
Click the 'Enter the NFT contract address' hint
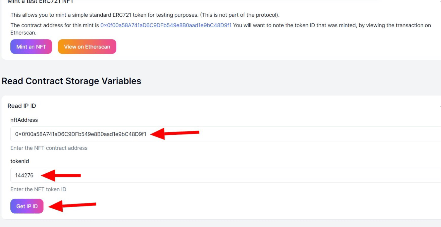(49, 148)
